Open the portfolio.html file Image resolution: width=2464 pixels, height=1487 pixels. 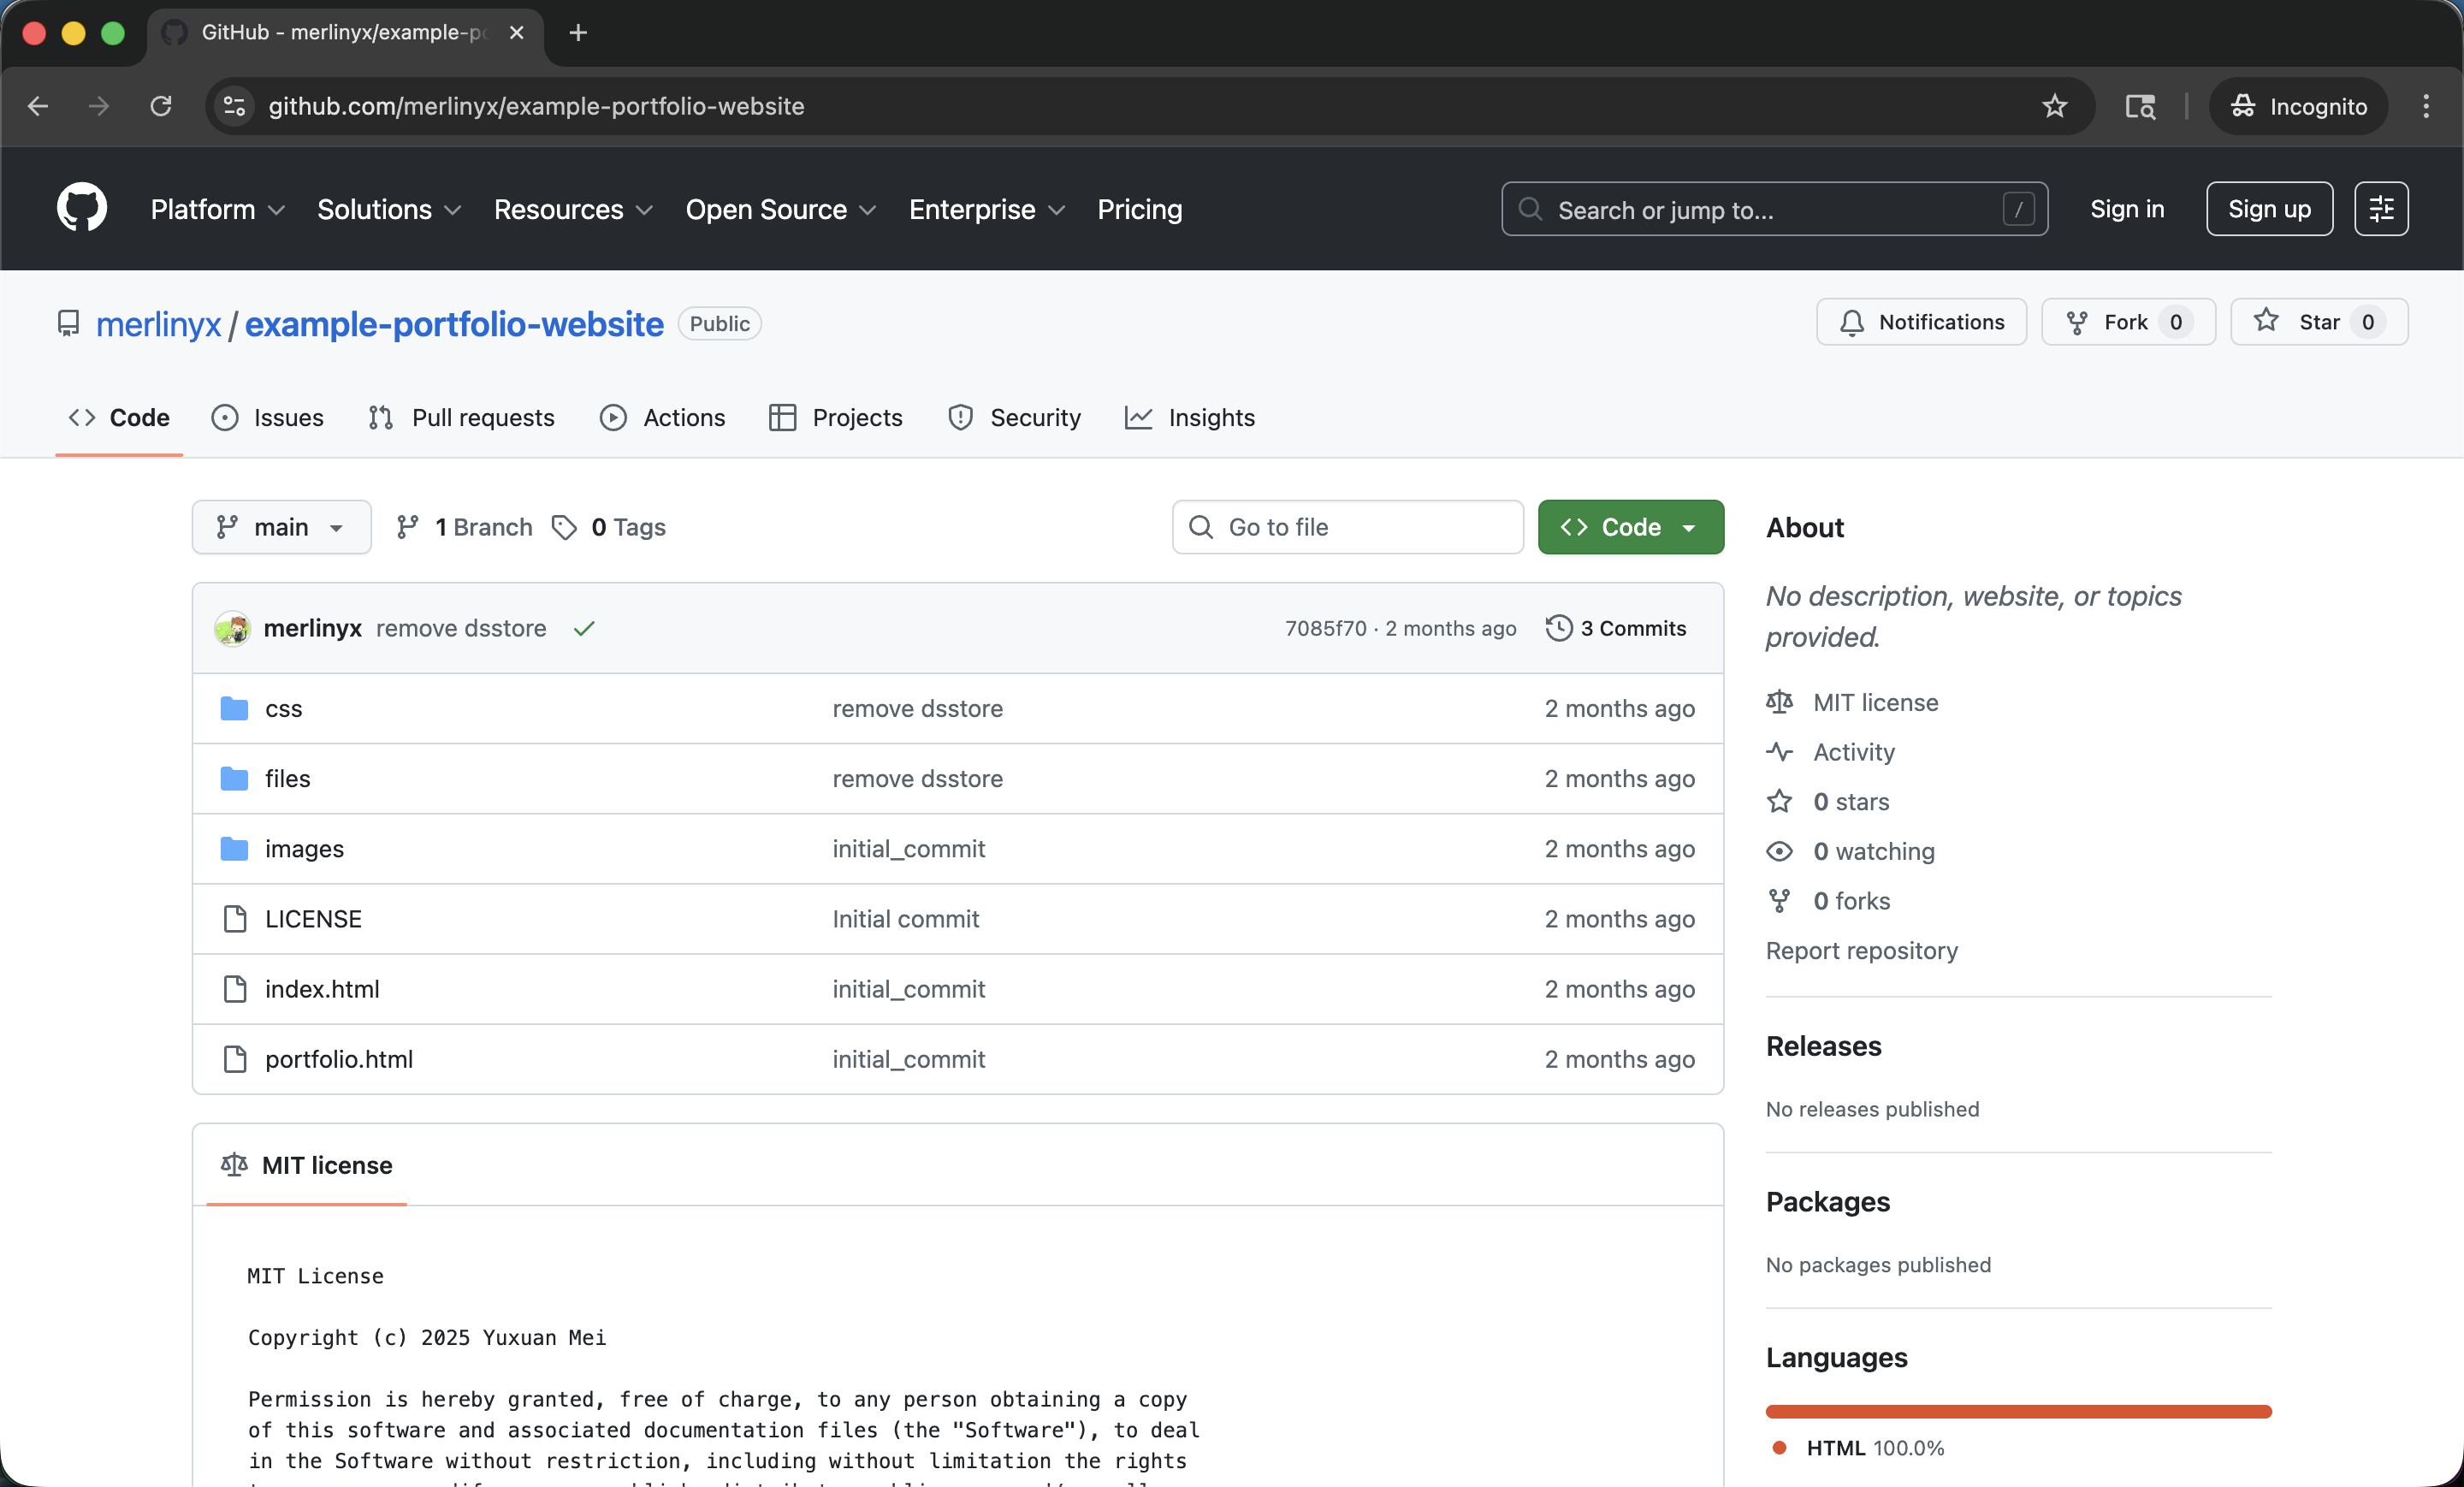(x=339, y=1059)
